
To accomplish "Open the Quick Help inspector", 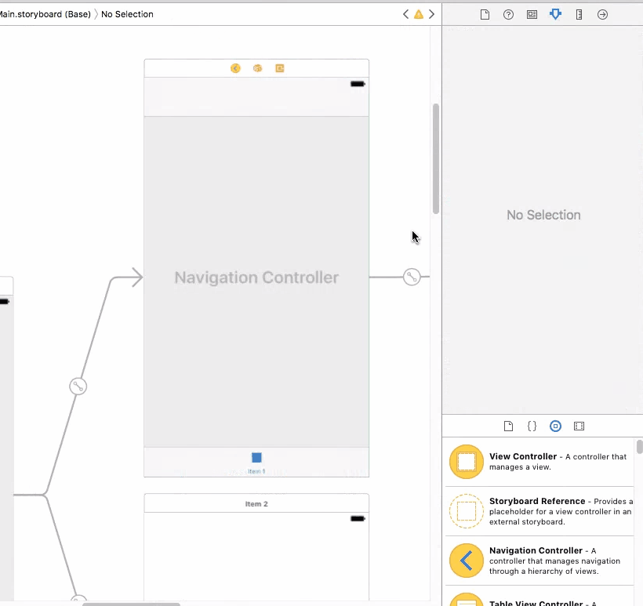I will pos(508,15).
